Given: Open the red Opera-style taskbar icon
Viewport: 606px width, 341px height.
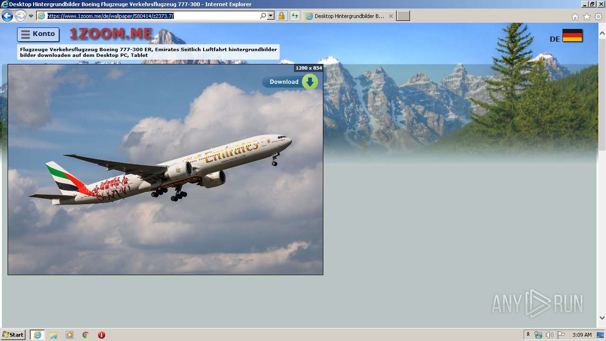Looking at the screenshot, I should [101, 335].
